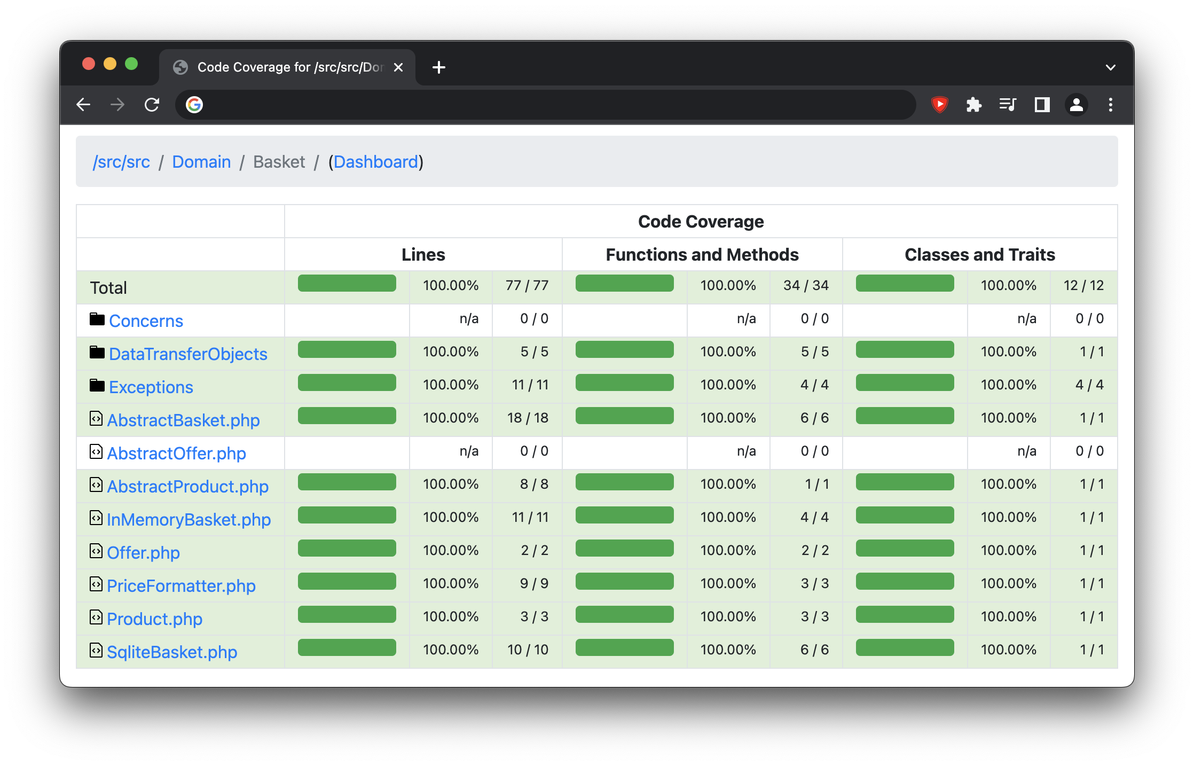Click the folder icon beside Exceptions
1194x766 pixels.
(97, 385)
